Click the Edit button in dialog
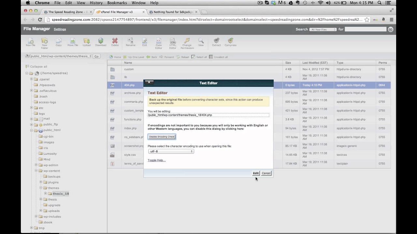This screenshot has height=234, width=417. (256, 173)
